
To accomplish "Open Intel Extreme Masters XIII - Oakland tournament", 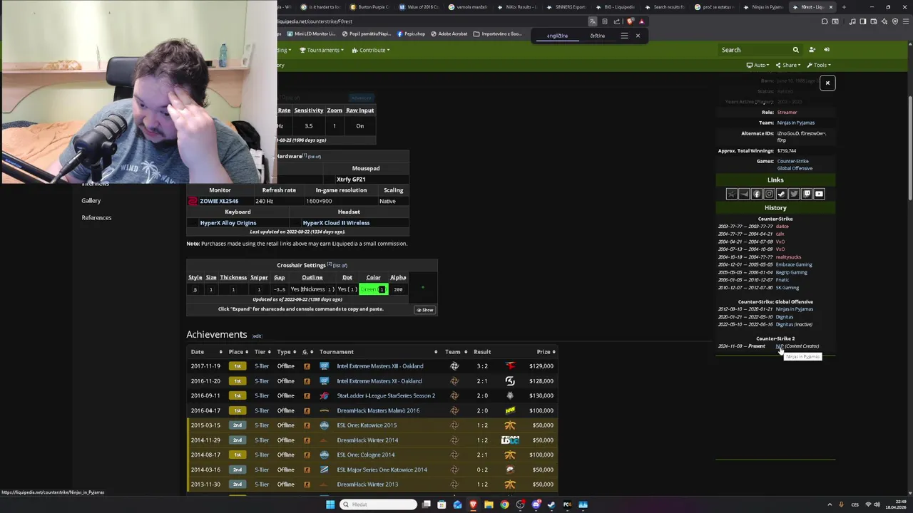I will pos(380,366).
